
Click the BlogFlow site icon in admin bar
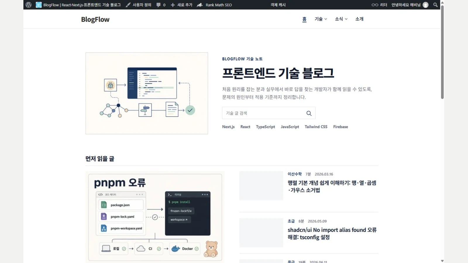(x=39, y=5)
